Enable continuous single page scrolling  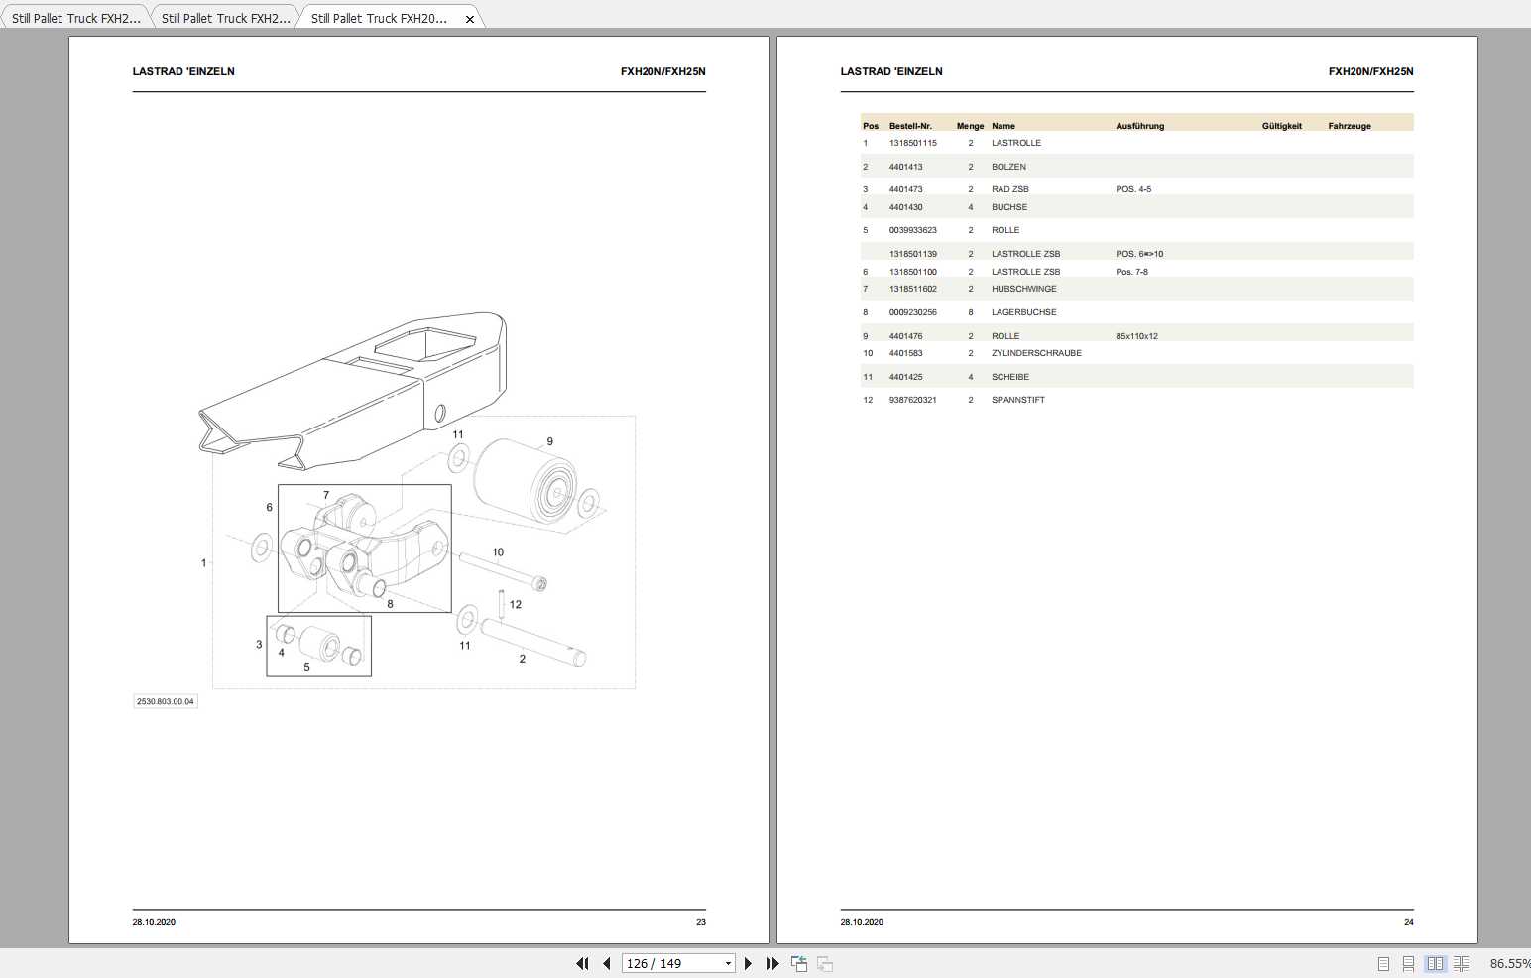[x=1408, y=963]
